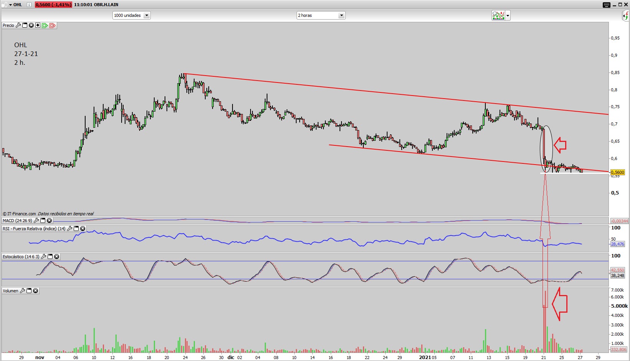Click the 5.000k volume axis label
Viewport: 630px width, 361px height.
[x=619, y=306]
